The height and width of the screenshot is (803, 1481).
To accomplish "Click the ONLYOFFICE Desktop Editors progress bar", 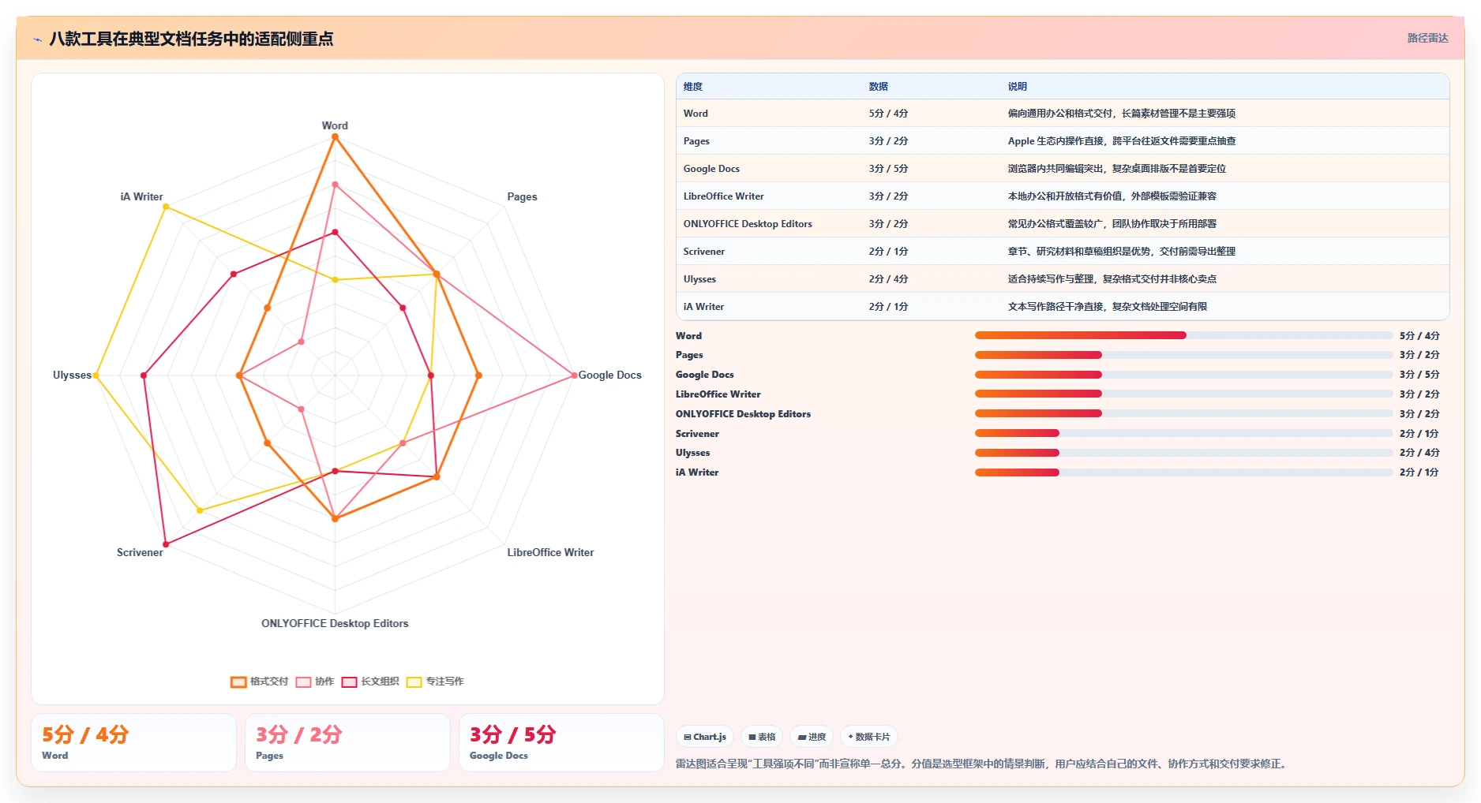I will (1183, 413).
